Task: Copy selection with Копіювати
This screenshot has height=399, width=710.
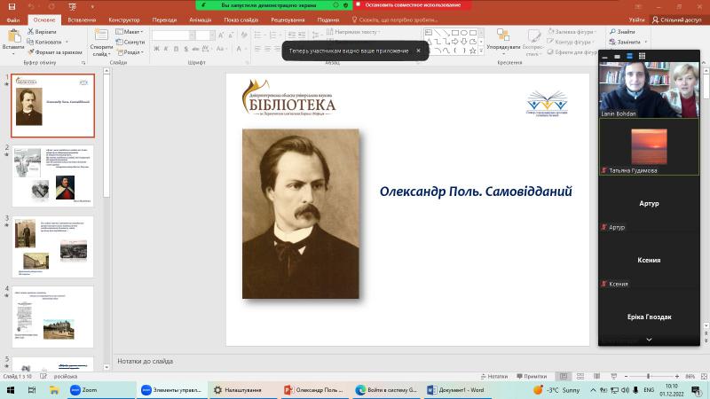Action: (x=43, y=42)
